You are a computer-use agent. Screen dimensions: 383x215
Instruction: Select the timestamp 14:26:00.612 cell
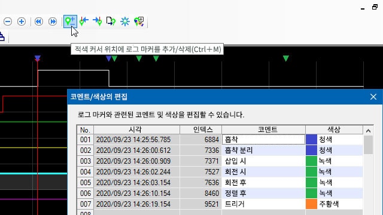(x=137, y=150)
